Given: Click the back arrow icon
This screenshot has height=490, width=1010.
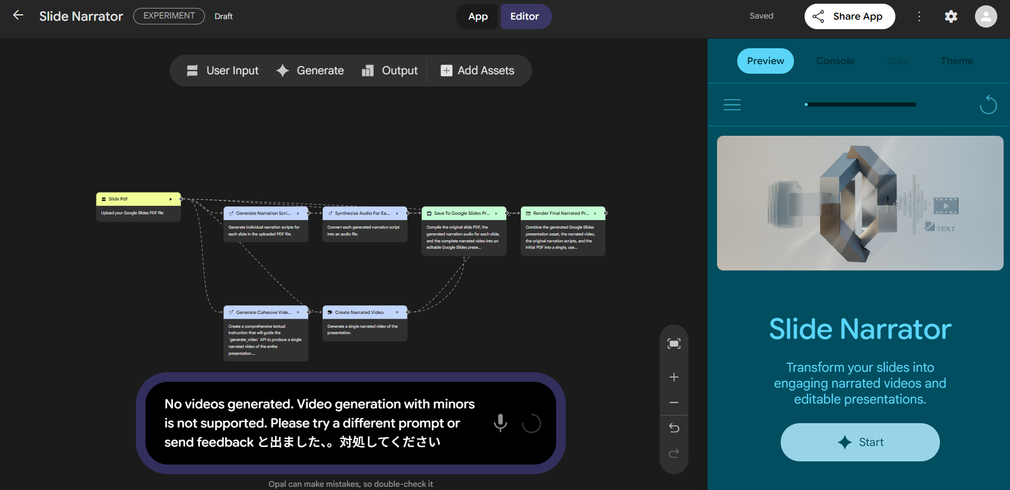Looking at the screenshot, I should point(18,15).
